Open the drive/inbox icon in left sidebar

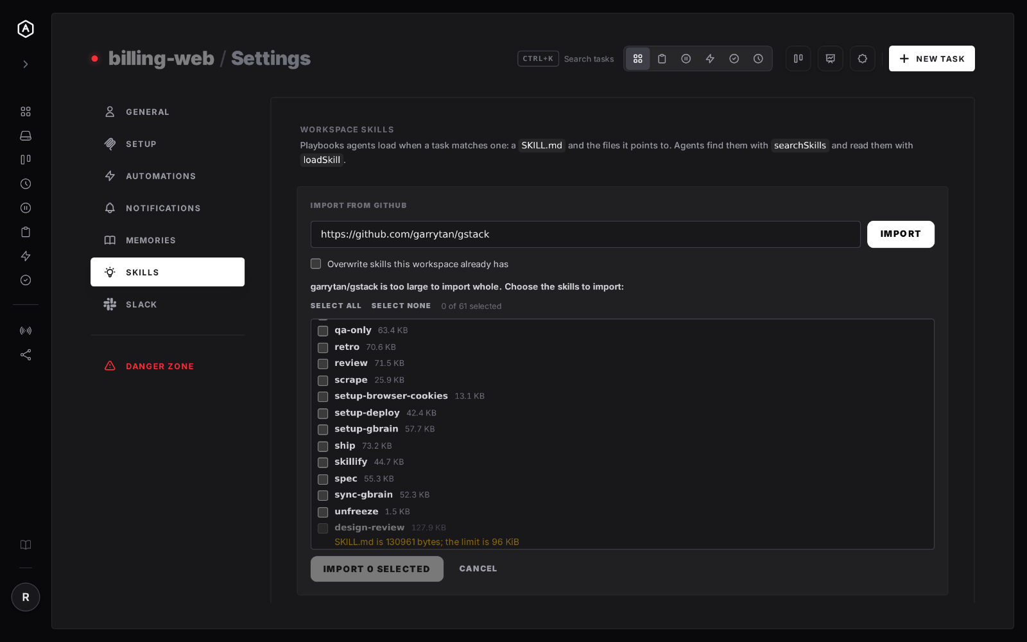(x=26, y=135)
